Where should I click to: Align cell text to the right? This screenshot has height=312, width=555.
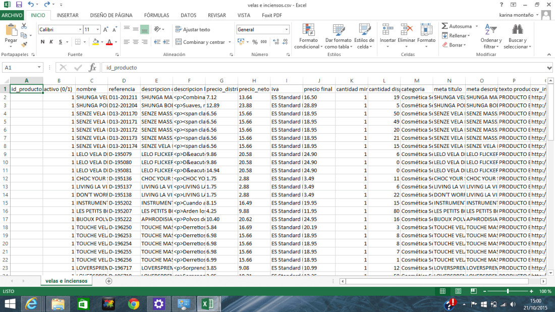click(x=144, y=42)
